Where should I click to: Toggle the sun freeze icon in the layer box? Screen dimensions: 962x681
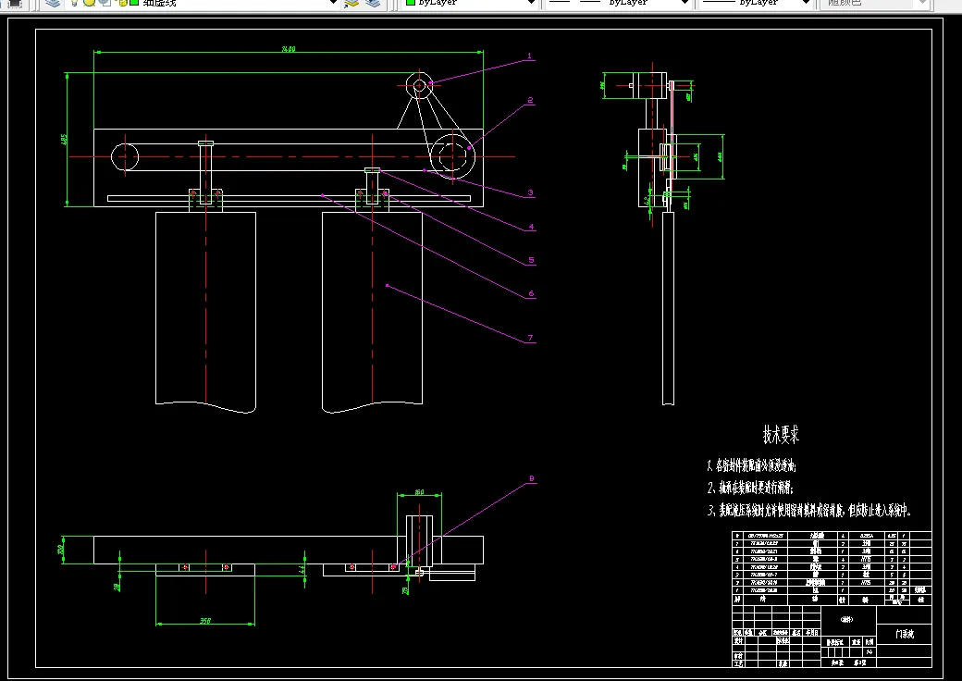tap(90, 3)
